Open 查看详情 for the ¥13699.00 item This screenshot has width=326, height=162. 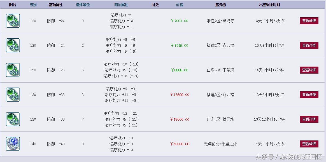pyautogui.click(x=309, y=95)
